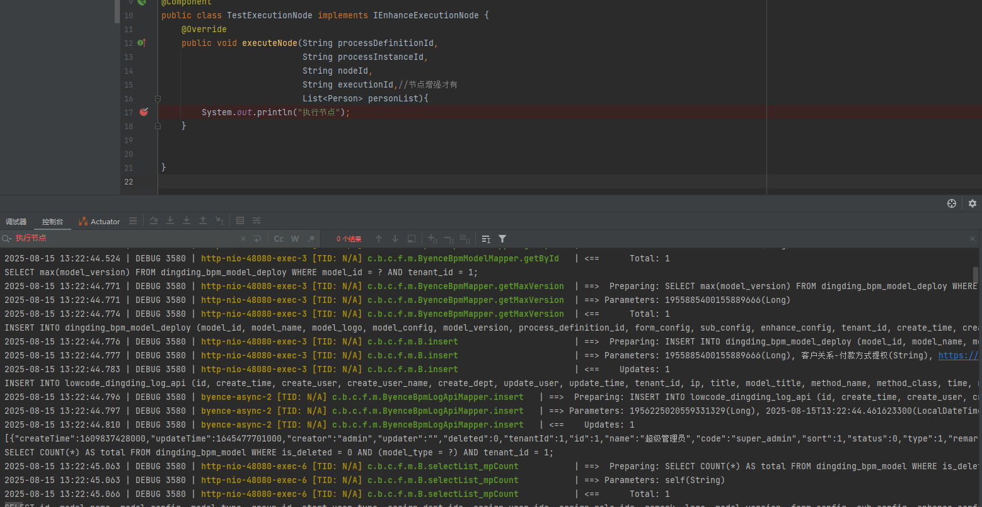Open search results in Find window icon
Image resolution: width=982 pixels, height=507 pixels.
click(x=486, y=239)
